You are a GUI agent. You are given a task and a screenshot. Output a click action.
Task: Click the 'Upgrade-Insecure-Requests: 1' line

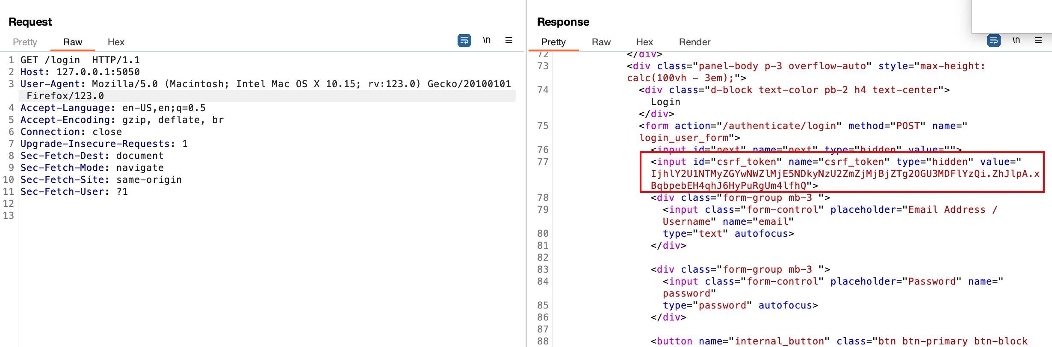[104, 144]
